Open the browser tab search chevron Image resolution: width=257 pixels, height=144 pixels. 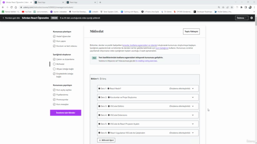pyautogui.click(x=236, y=2)
